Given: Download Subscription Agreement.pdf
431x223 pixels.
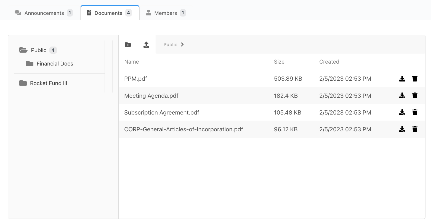Looking at the screenshot, I should (402, 112).
